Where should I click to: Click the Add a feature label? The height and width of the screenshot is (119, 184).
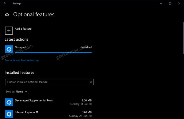23,29
